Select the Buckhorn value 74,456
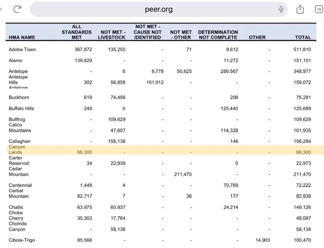Viewport: 324px width, 248px height. point(118,98)
